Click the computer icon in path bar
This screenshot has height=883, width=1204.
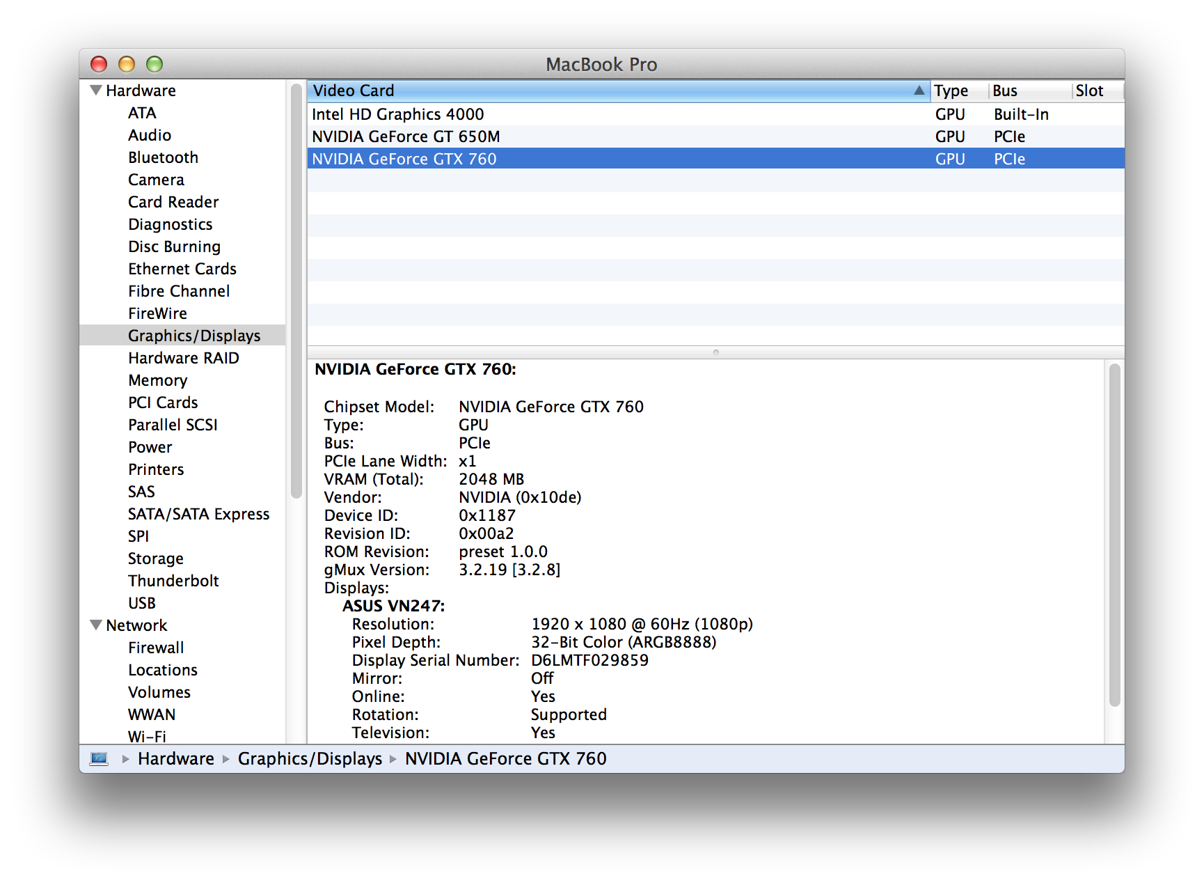(x=100, y=758)
